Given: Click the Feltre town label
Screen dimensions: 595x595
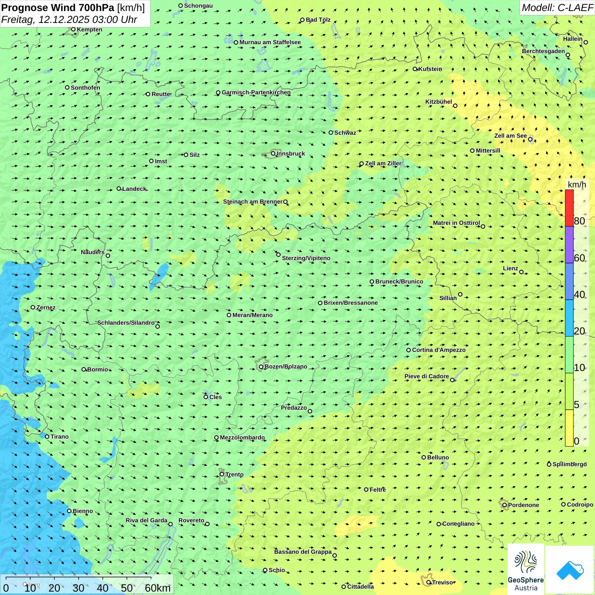Looking at the screenshot, I should pyautogui.click(x=378, y=490).
